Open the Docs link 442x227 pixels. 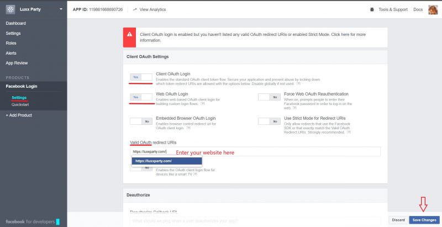(418, 9)
